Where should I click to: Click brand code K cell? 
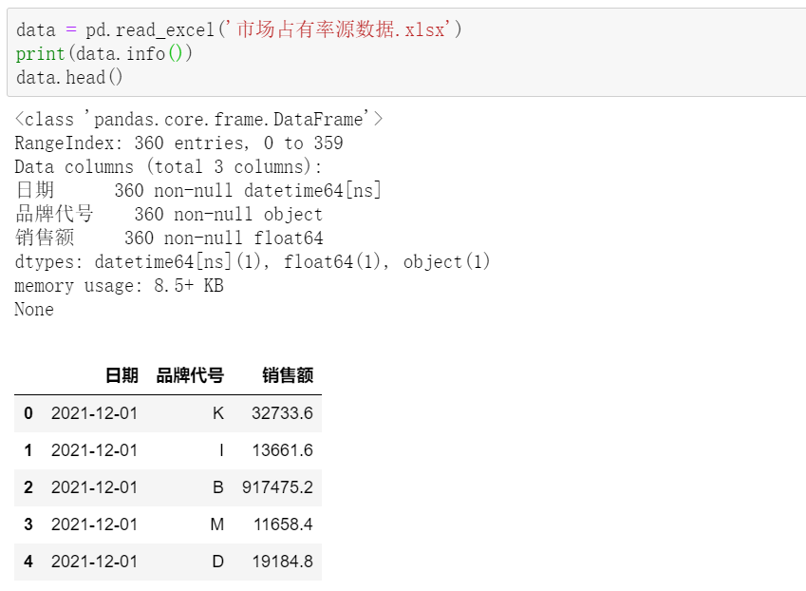point(218,413)
